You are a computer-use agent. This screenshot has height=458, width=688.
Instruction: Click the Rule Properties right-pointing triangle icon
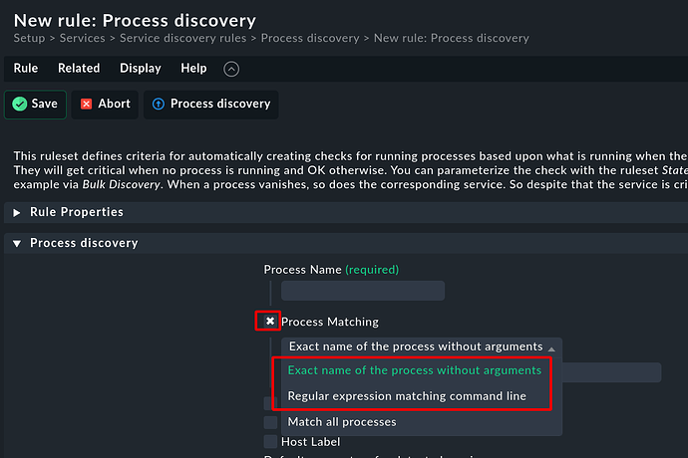[17, 213]
